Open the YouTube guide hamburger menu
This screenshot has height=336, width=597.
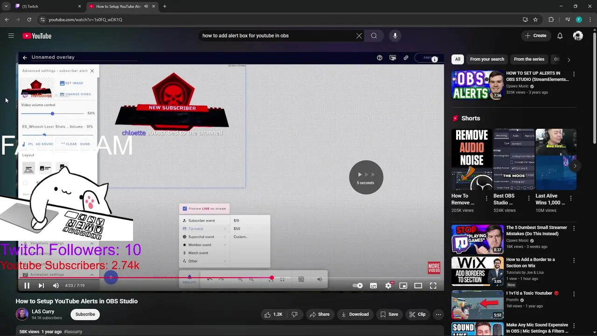[11, 36]
